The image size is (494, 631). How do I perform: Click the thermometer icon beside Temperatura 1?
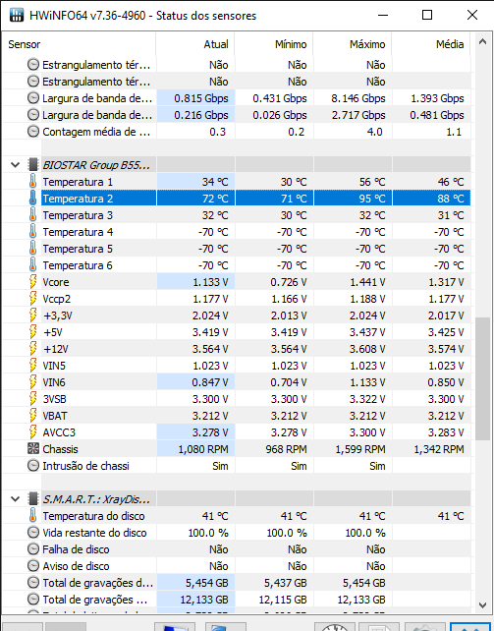click(x=33, y=182)
